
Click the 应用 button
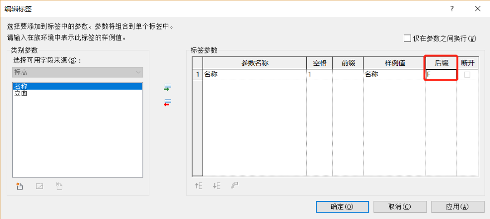pos(457,206)
